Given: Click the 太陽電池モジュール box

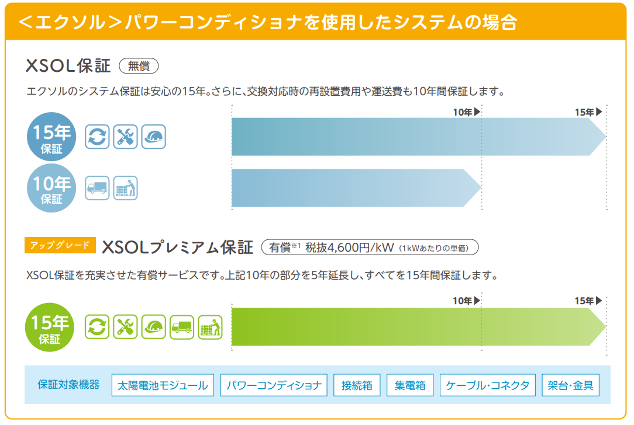Looking at the screenshot, I should [163, 385].
